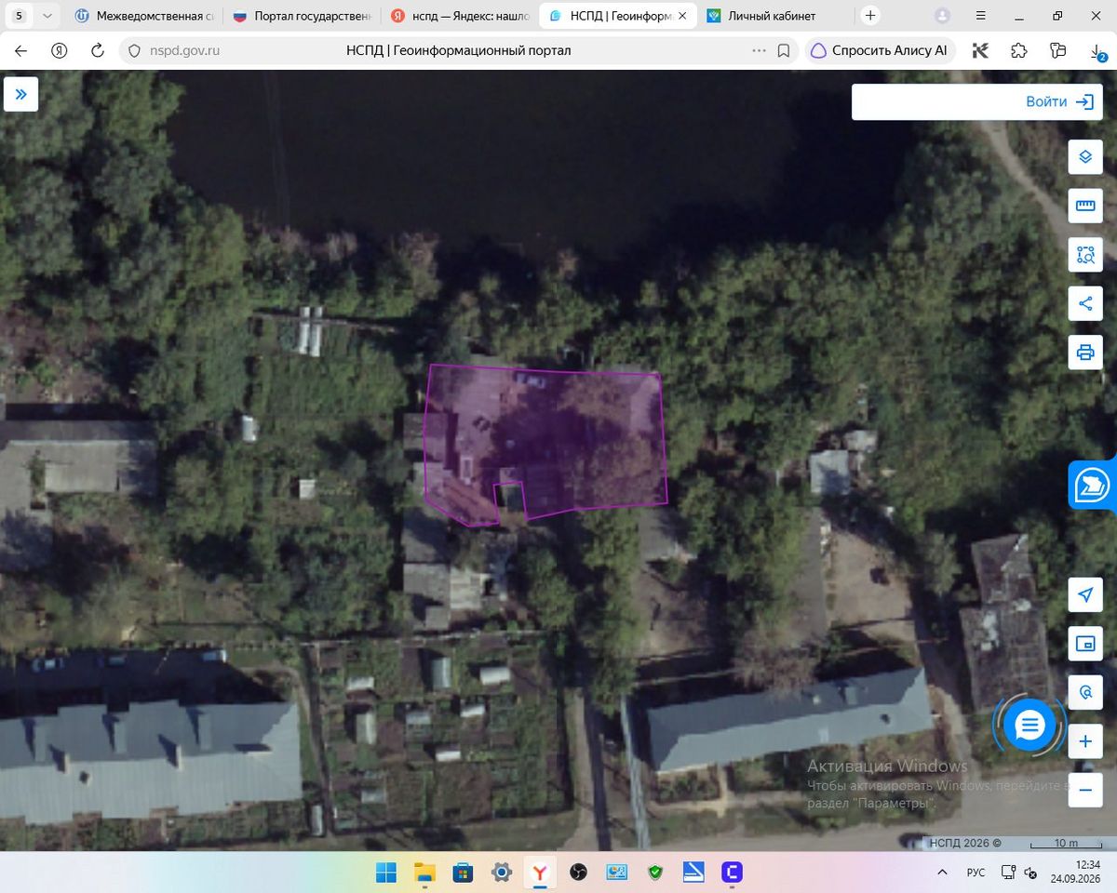Click the nspd.gov.ru address bar
Screen dimensions: 1117x893
click(458, 51)
